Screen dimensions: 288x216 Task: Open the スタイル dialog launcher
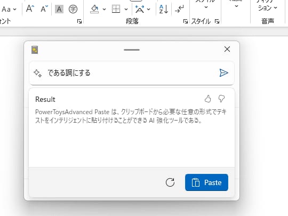(217, 21)
